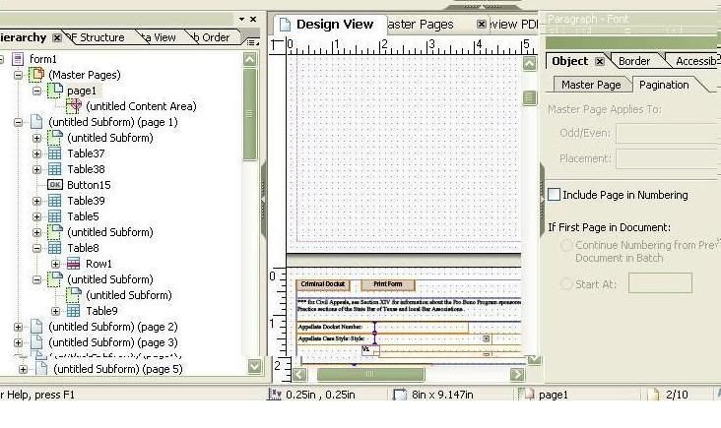Select the Master Pages folder icon
Image resolution: width=721 pixels, height=428 pixels.
tap(36, 75)
